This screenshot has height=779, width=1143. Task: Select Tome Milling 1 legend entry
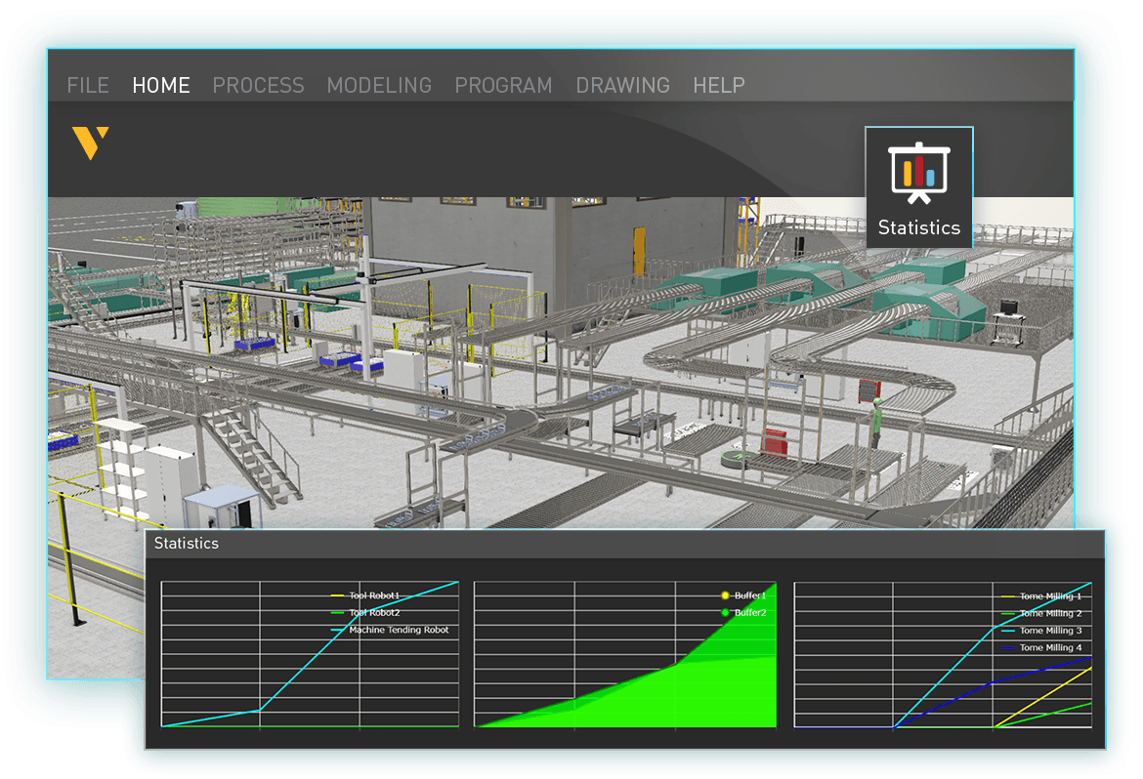(1050, 596)
